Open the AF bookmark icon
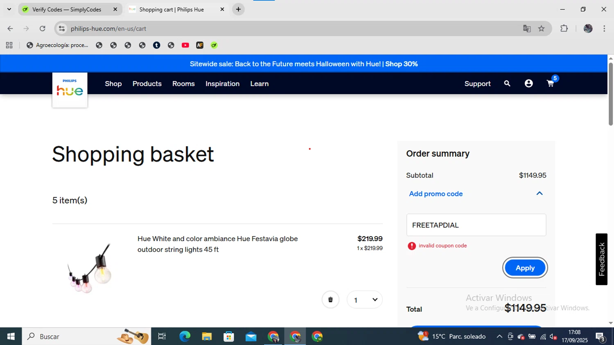 tap(200, 45)
